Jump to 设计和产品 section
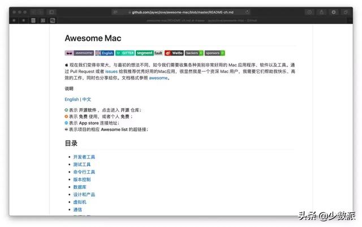The image size is (362, 227). point(84,194)
